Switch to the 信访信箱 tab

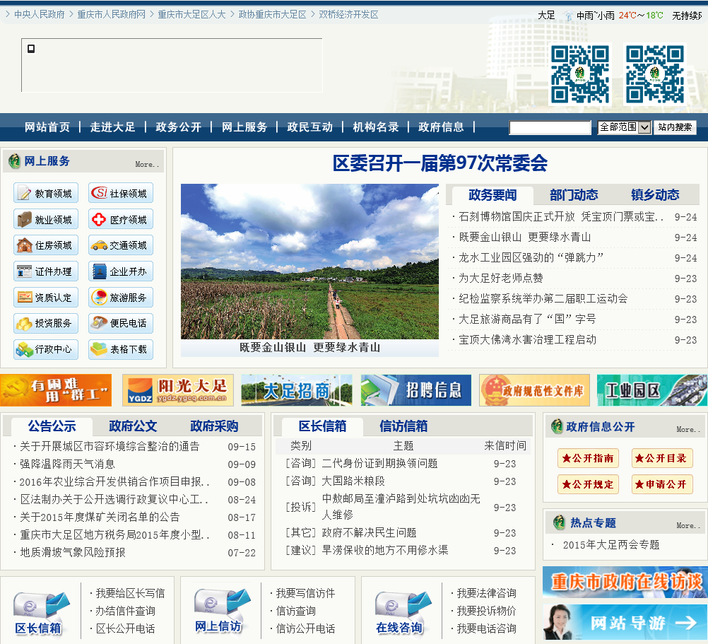[x=403, y=426]
